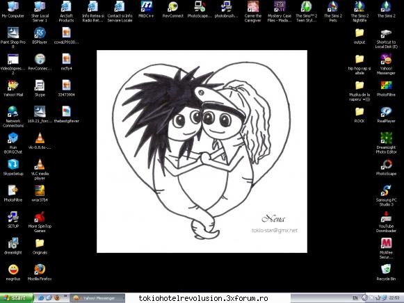The width and height of the screenshot is (404, 303).
Task: Click the Start button
Action: pos(17,298)
